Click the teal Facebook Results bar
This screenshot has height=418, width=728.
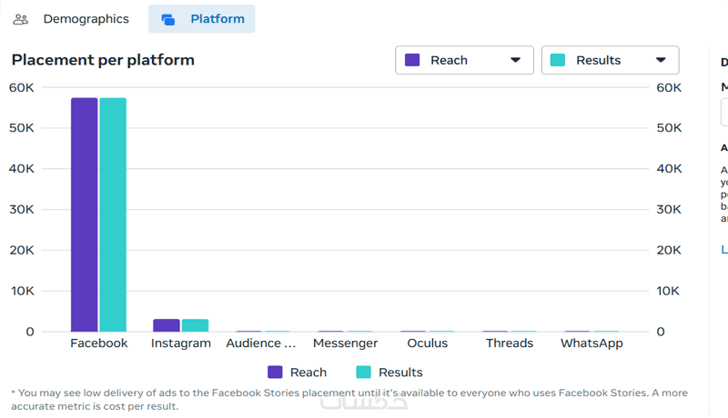pos(113,214)
